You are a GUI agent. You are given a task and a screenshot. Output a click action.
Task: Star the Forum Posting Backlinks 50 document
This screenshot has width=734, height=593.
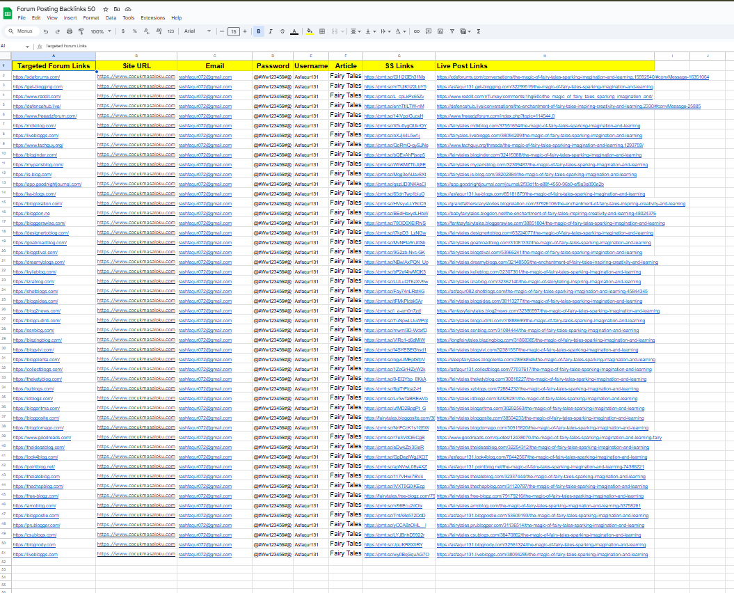pos(104,8)
